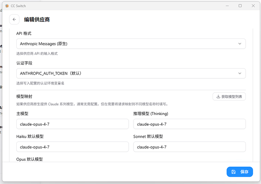The image size is (261, 184).
Task: Click the Opus 默认模型 label
Action: (x=30, y=159)
